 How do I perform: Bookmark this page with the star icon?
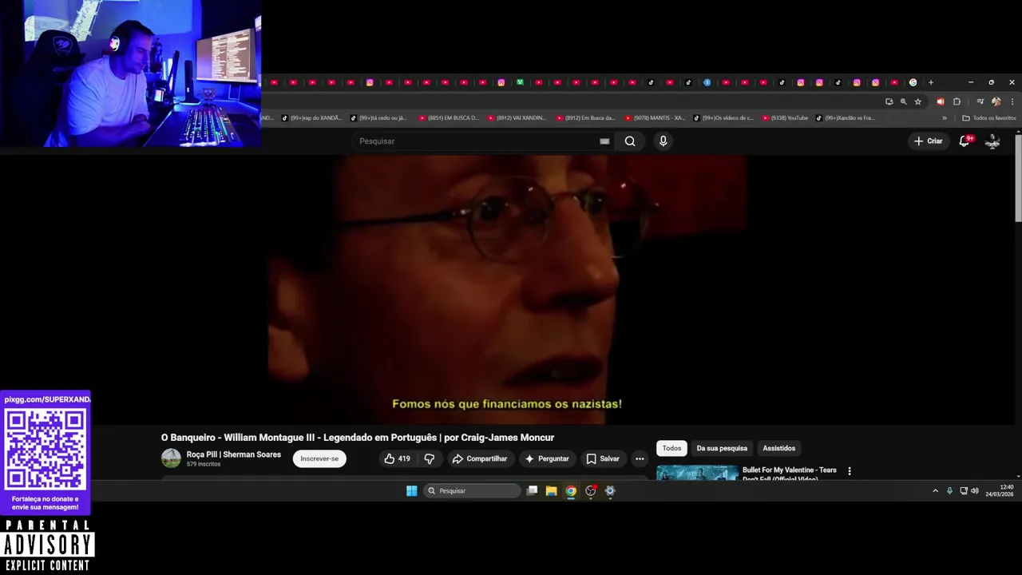tap(918, 101)
